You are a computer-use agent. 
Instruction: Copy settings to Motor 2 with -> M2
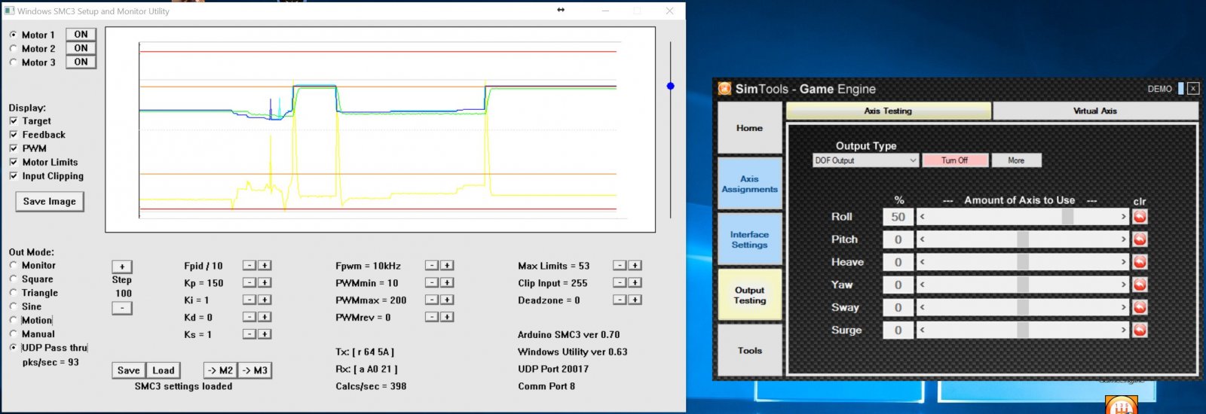pos(220,370)
